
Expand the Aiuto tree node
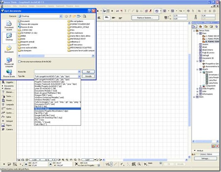194,97
